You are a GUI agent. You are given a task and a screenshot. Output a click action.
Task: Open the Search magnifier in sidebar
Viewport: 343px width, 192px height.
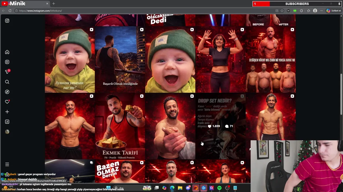point(7,82)
